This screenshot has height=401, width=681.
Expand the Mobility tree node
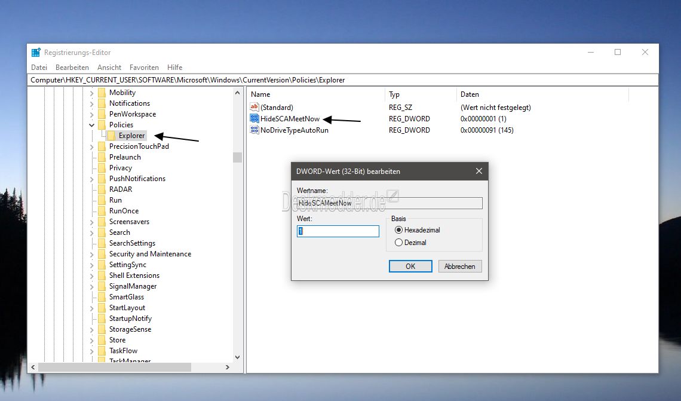tap(91, 93)
